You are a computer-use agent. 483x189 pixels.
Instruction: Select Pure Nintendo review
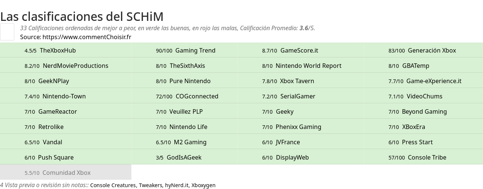coord(190,81)
